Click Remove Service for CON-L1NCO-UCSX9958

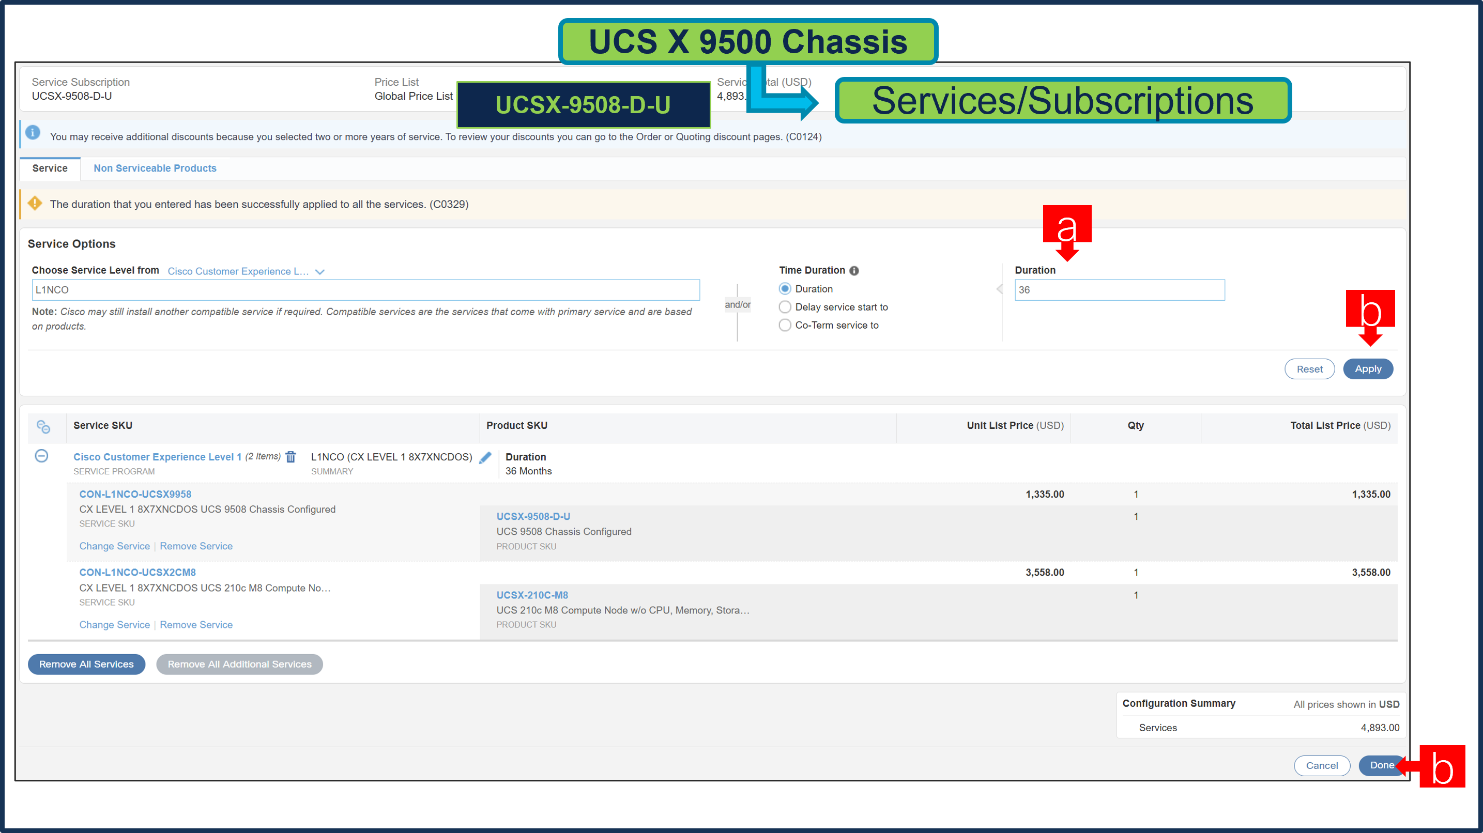[x=196, y=546]
